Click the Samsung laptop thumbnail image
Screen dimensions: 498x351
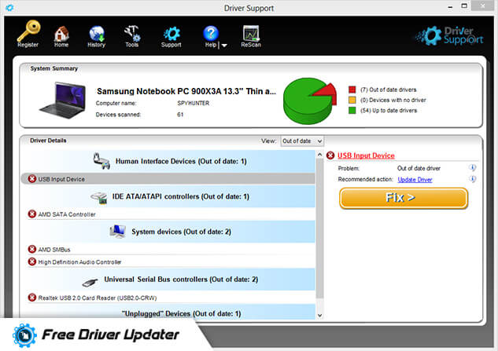63,101
